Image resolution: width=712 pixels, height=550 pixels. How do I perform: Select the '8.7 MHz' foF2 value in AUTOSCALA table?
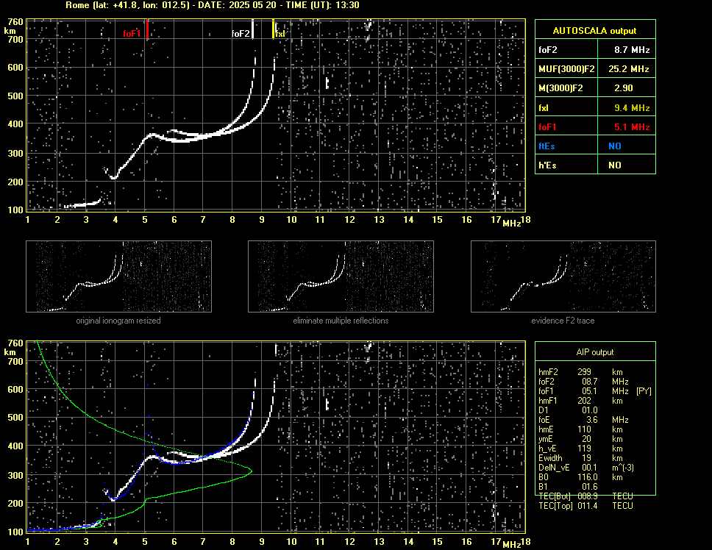(632, 50)
